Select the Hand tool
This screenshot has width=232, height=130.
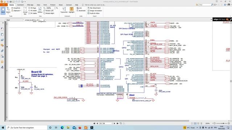tap(3, 10)
